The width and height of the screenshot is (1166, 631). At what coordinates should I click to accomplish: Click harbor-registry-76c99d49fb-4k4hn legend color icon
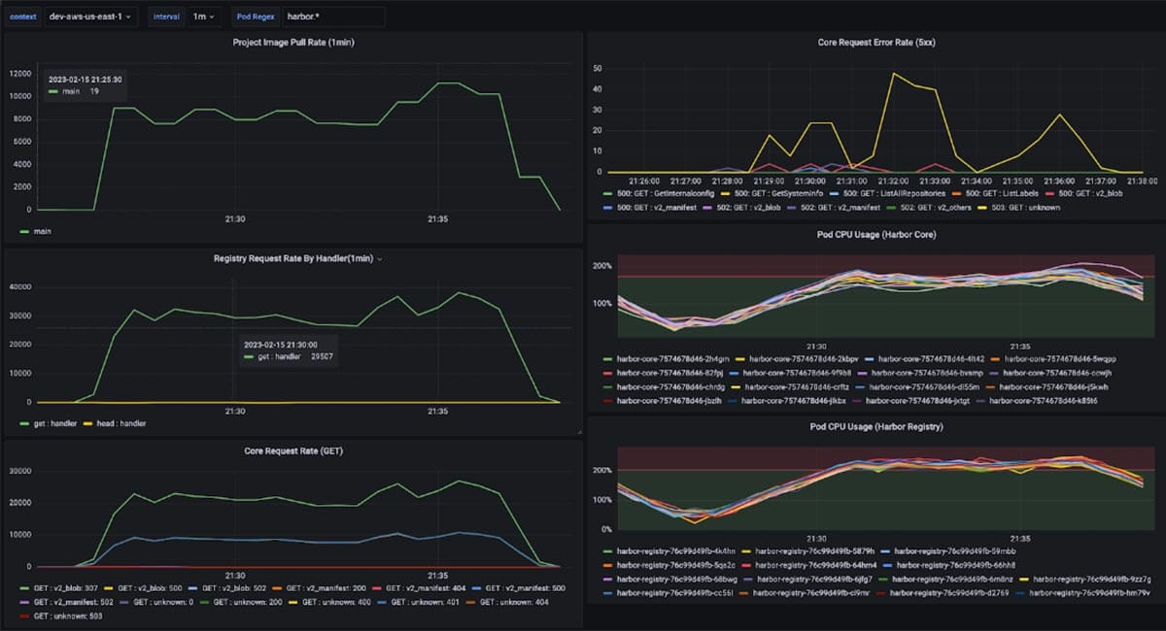[608, 550]
